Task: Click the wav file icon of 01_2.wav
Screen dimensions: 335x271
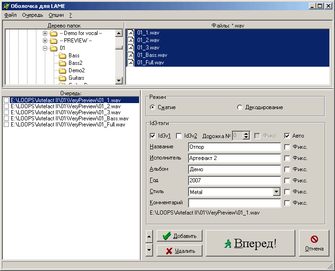Action: tap(131, 41)
